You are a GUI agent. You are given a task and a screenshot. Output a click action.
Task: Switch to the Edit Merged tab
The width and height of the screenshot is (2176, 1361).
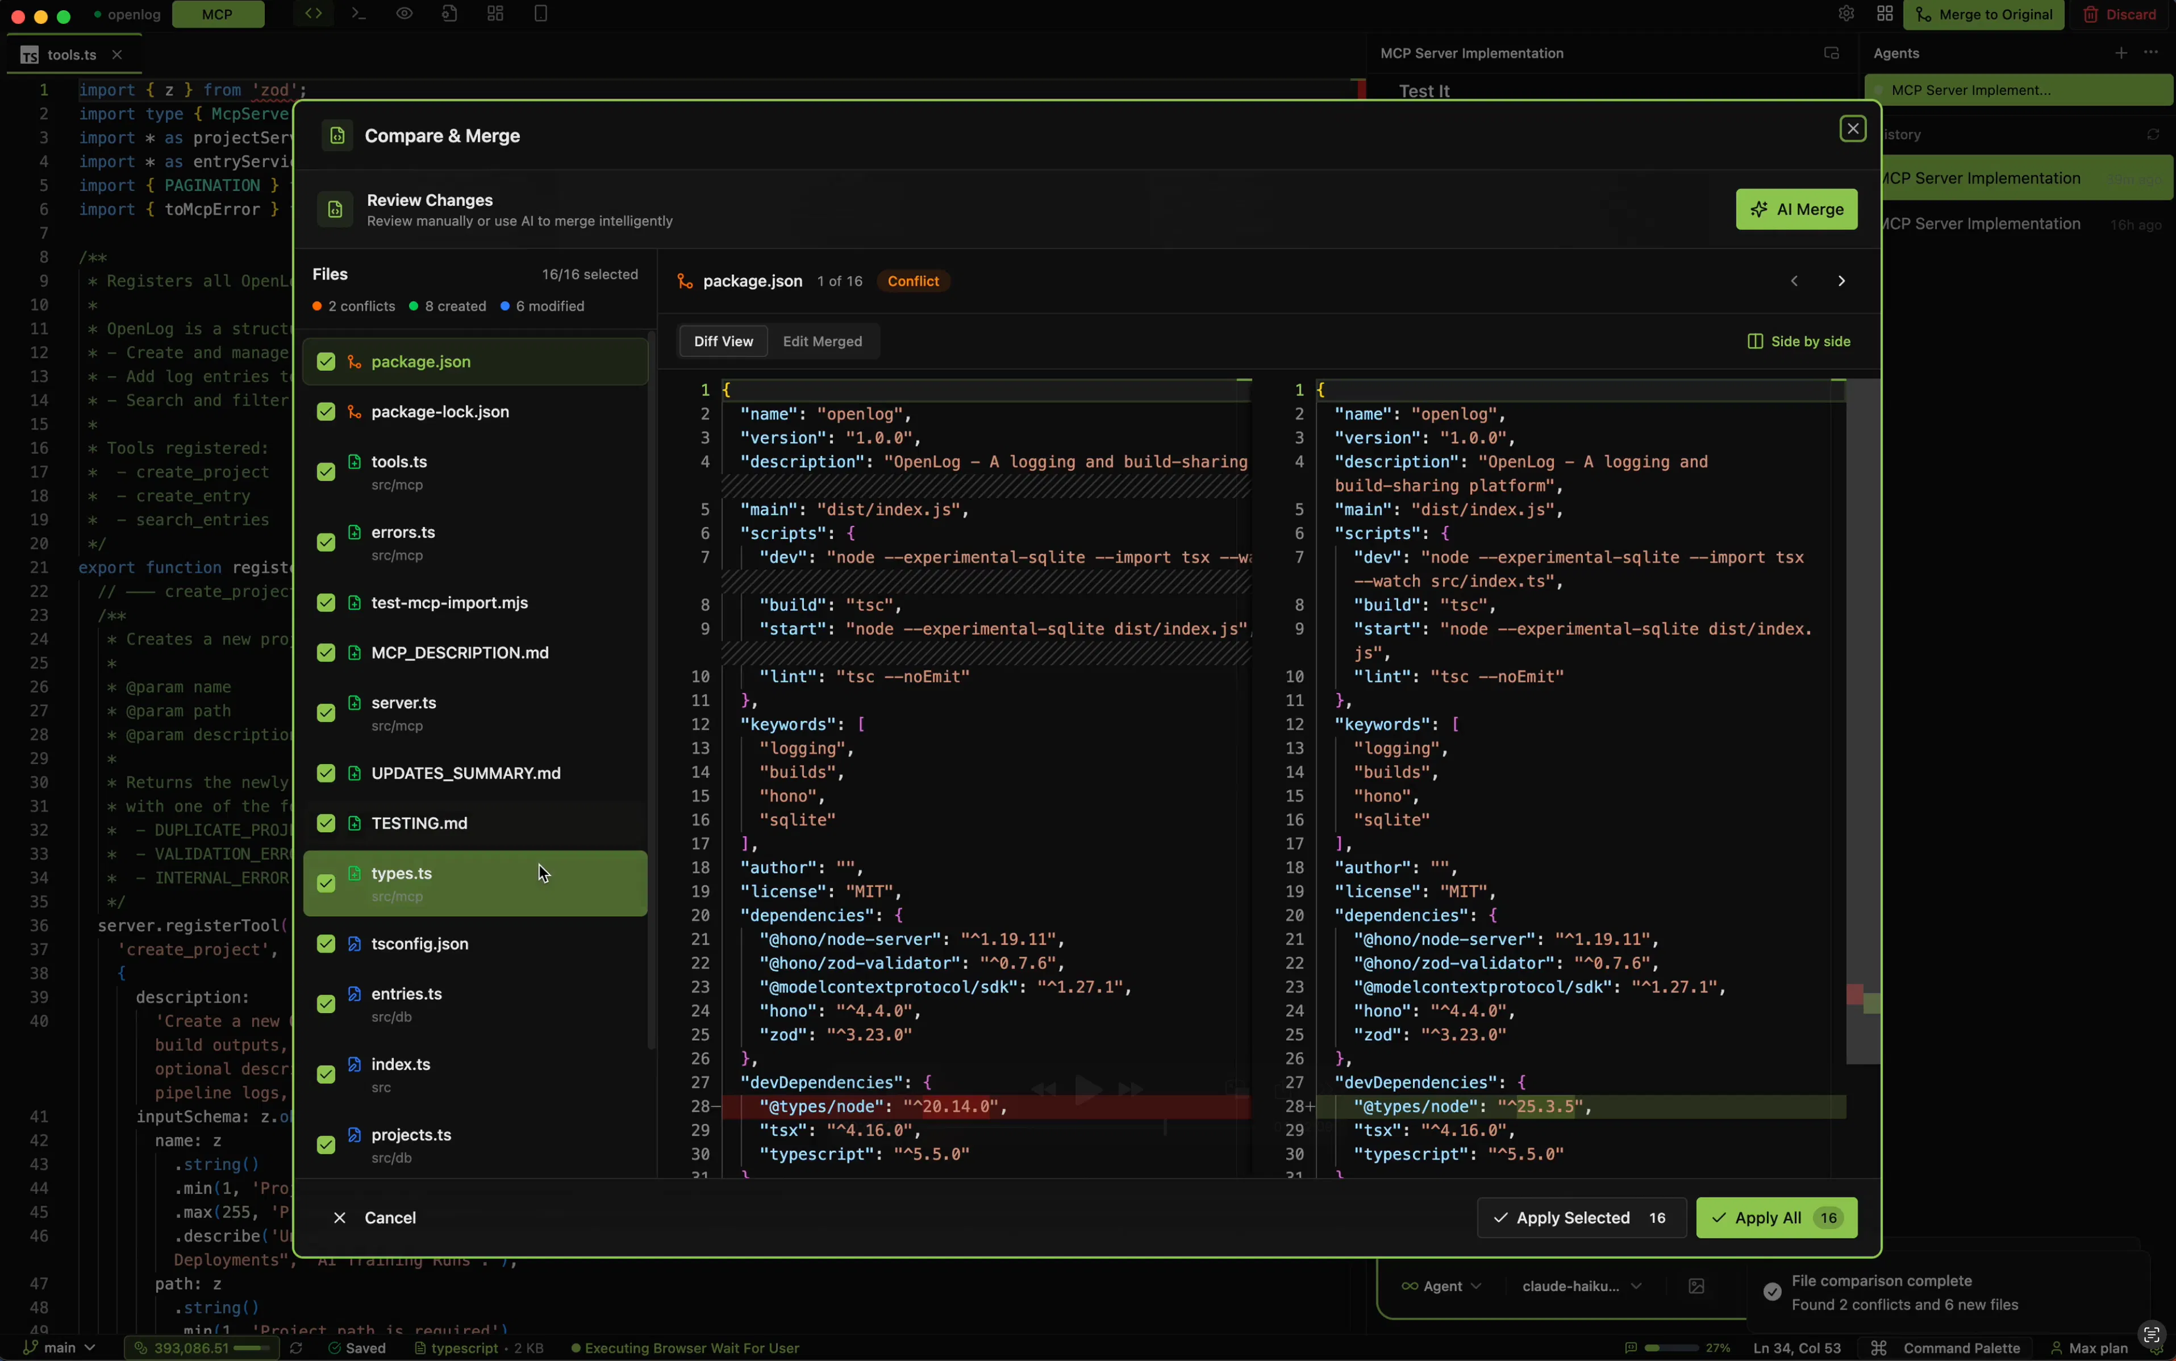(x=822, y=341)
